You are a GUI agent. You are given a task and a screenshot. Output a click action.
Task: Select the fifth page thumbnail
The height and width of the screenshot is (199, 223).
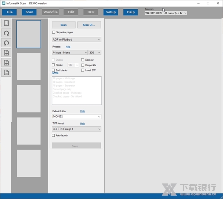[x=29, y=163]
